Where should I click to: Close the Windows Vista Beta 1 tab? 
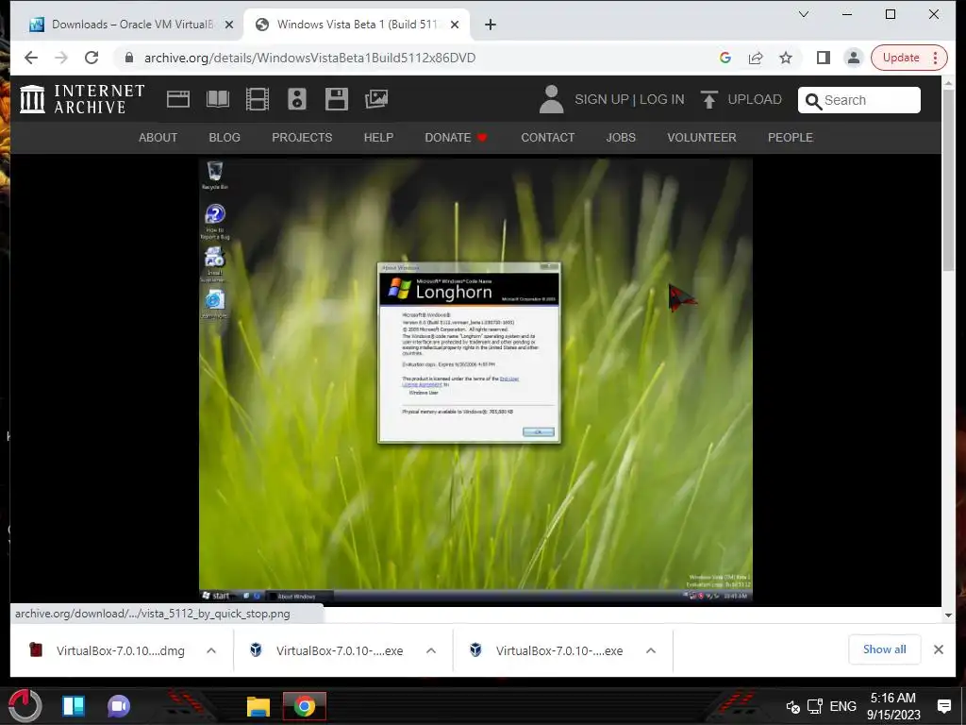(455, 25)
